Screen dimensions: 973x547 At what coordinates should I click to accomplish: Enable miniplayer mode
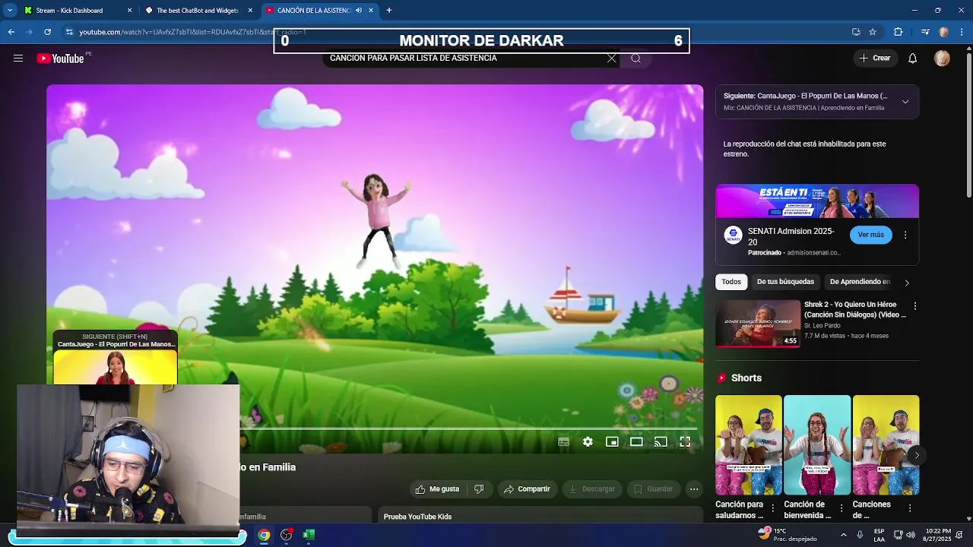[612, 441]
